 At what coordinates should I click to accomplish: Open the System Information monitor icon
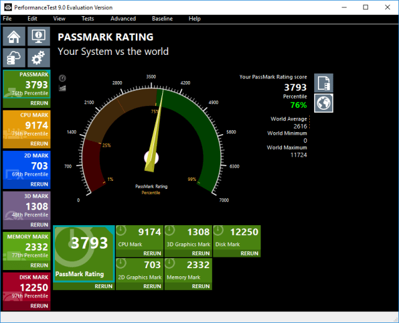(39, 36)
